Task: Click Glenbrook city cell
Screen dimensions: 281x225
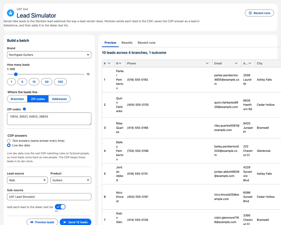Action: (x=264, y=151)
